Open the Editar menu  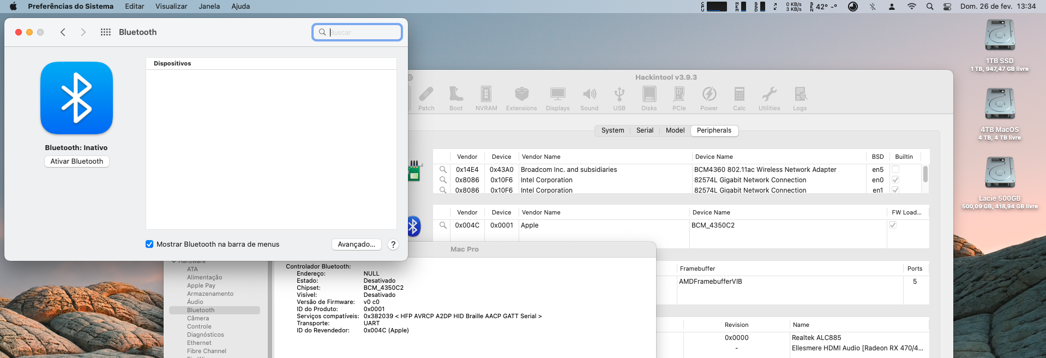pos(135,7)
